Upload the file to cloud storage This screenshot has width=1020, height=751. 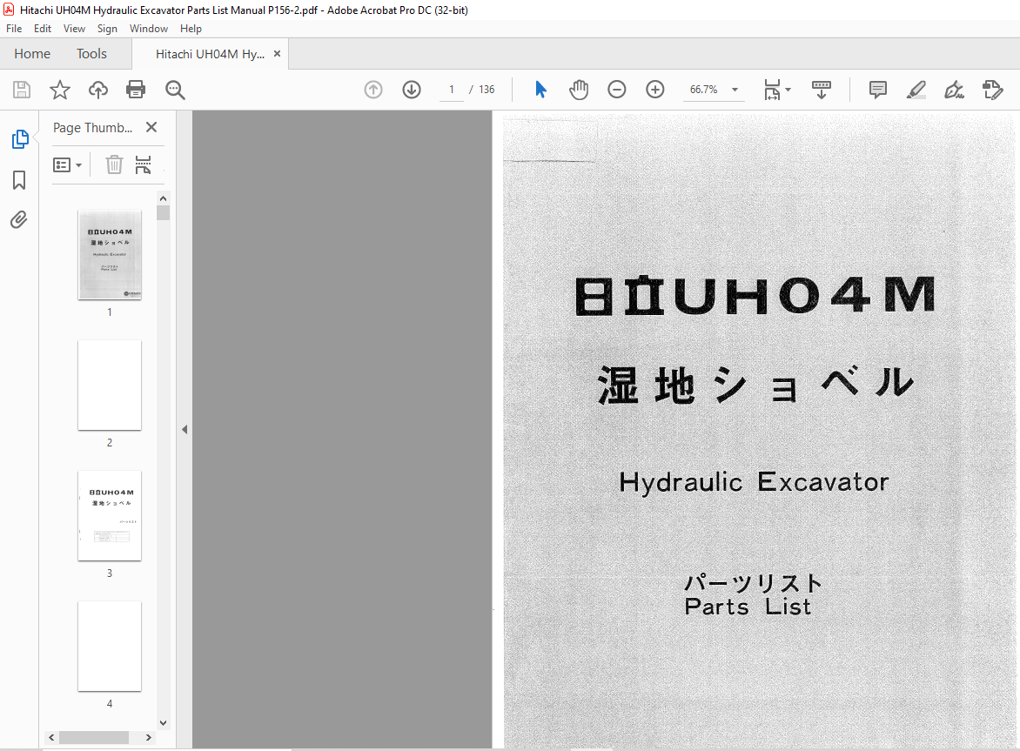pyautogui.click(x=98, y=90)
